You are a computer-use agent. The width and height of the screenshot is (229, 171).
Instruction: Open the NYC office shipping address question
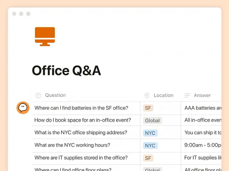point(81,133)
